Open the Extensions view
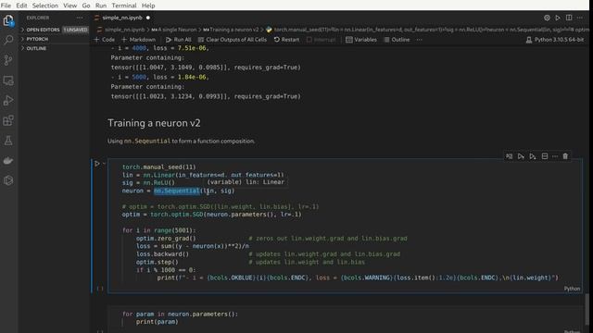The height and width of the screenshot is (333, 593). 8,120
